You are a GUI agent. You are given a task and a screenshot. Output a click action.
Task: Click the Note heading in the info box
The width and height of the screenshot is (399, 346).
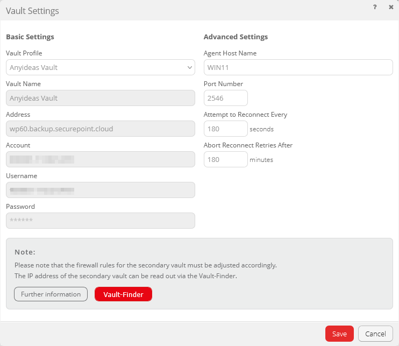(25, 252)
